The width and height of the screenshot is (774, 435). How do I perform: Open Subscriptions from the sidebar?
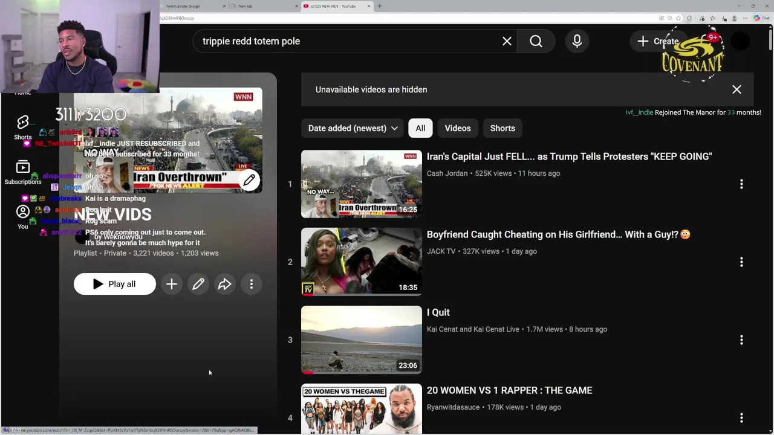pos(23,172)
